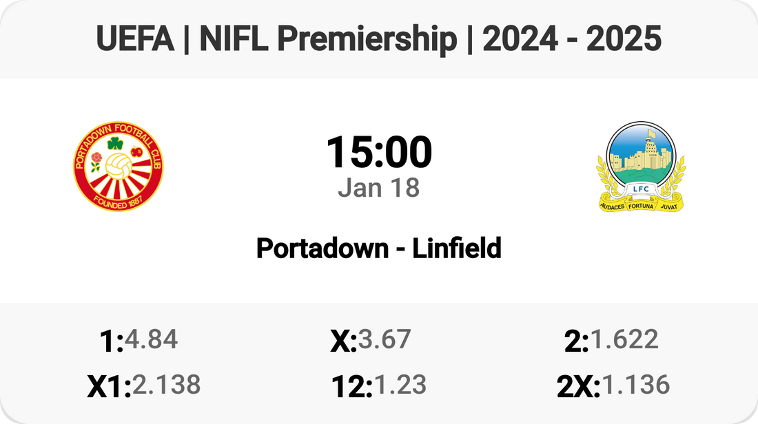Click the "X1:" double chance label

(x=109, y=388)
